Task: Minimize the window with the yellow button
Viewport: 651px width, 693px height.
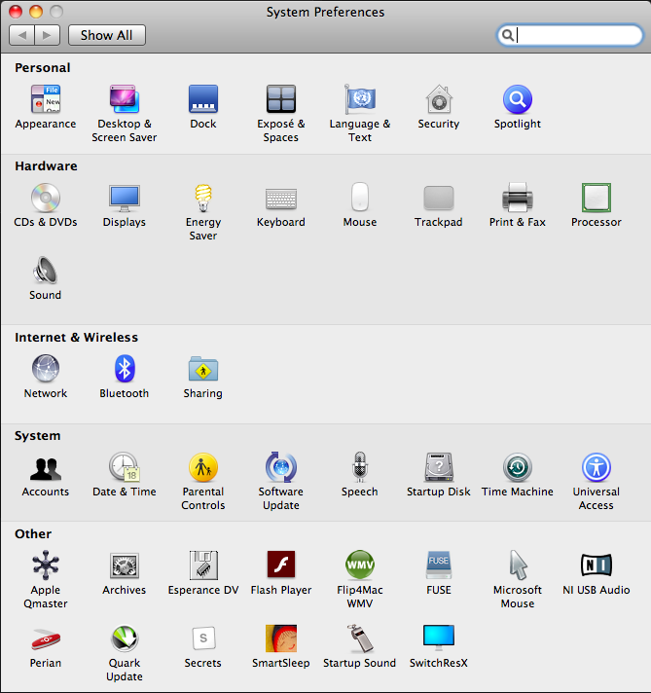Action: [36, 12]
